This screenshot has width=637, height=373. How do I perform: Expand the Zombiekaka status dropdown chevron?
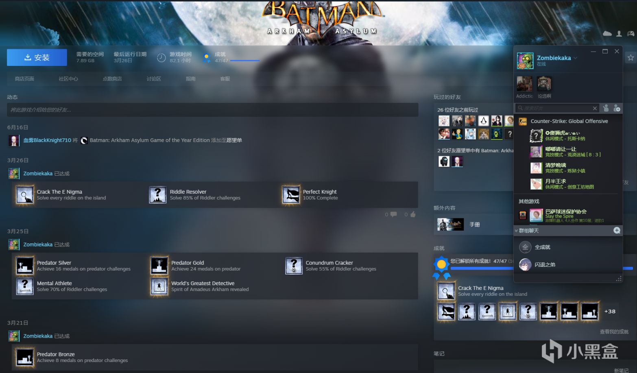point(575,58)
